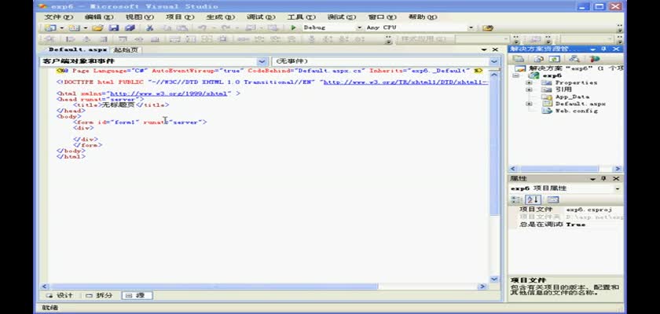Click the Open File folder icon
This screenshot has width=660, height=314.
click(97, 27)
